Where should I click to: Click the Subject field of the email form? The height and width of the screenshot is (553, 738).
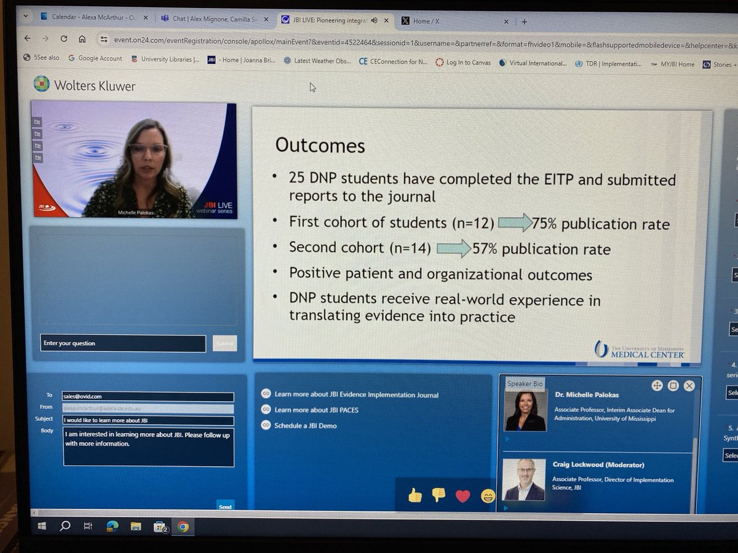point(148,420)
